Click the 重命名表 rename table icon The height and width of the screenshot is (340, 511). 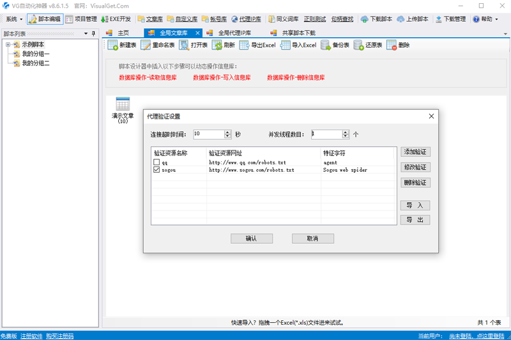(146, 45)
